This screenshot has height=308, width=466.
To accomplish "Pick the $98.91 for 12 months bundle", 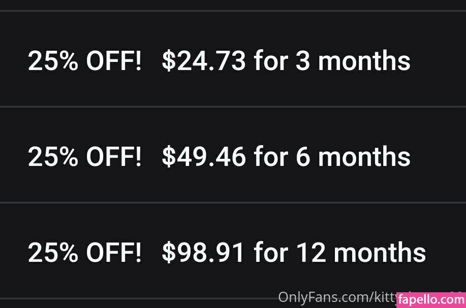I will point(233,252).
